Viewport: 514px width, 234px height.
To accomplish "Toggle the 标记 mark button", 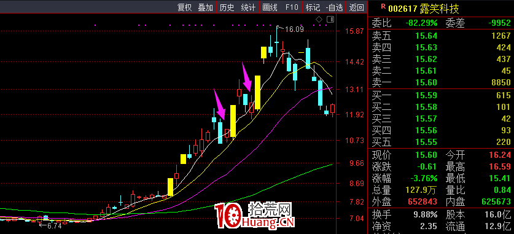I will (313, 7).
